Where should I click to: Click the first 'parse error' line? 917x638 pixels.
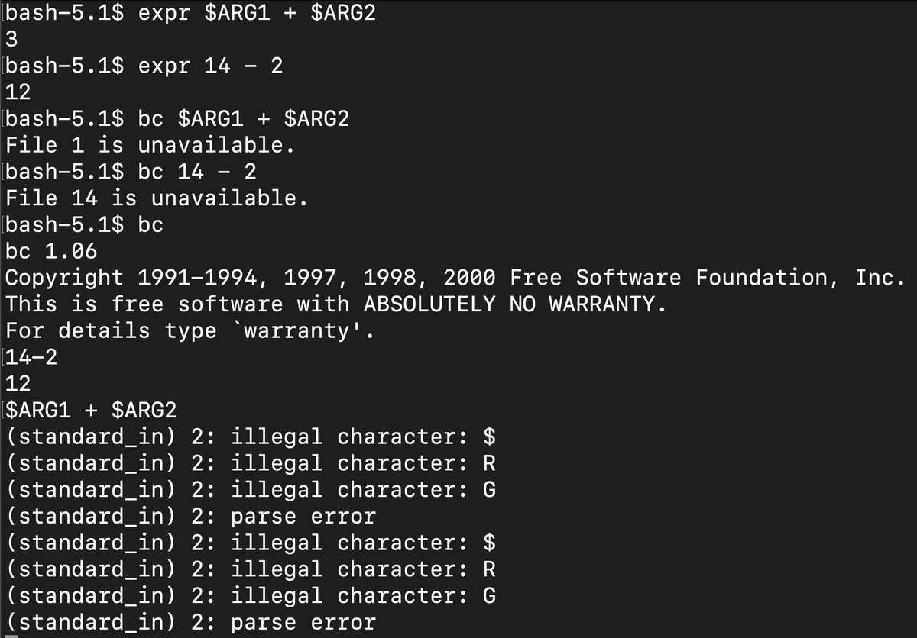click(x=191, y=517)
